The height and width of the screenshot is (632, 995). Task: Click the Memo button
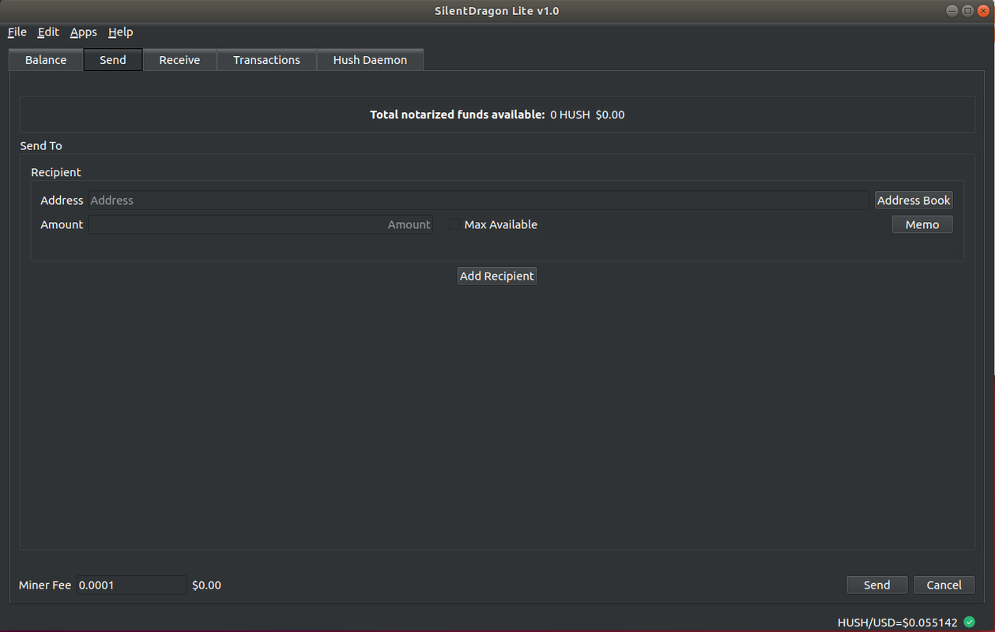[922, 224]
